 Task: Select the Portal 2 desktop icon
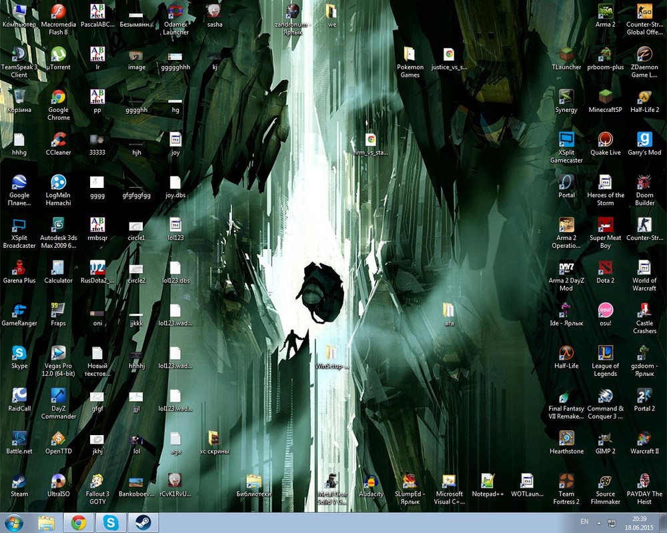644,400
